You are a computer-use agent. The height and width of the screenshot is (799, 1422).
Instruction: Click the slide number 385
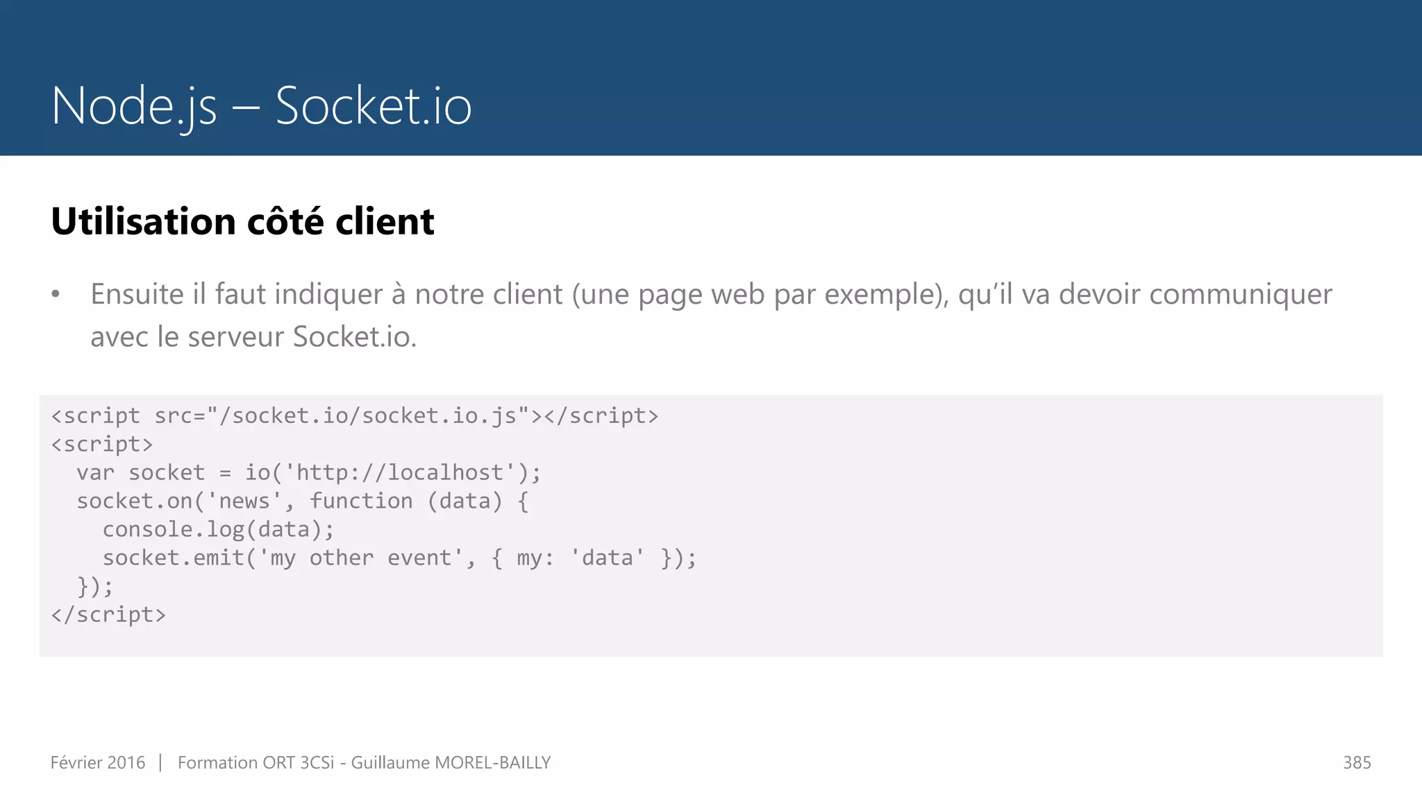point(1357,762)
